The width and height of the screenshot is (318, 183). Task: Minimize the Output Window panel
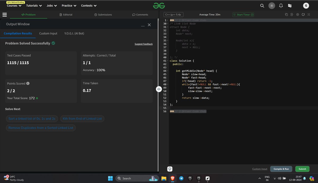[x=143, y=25]
